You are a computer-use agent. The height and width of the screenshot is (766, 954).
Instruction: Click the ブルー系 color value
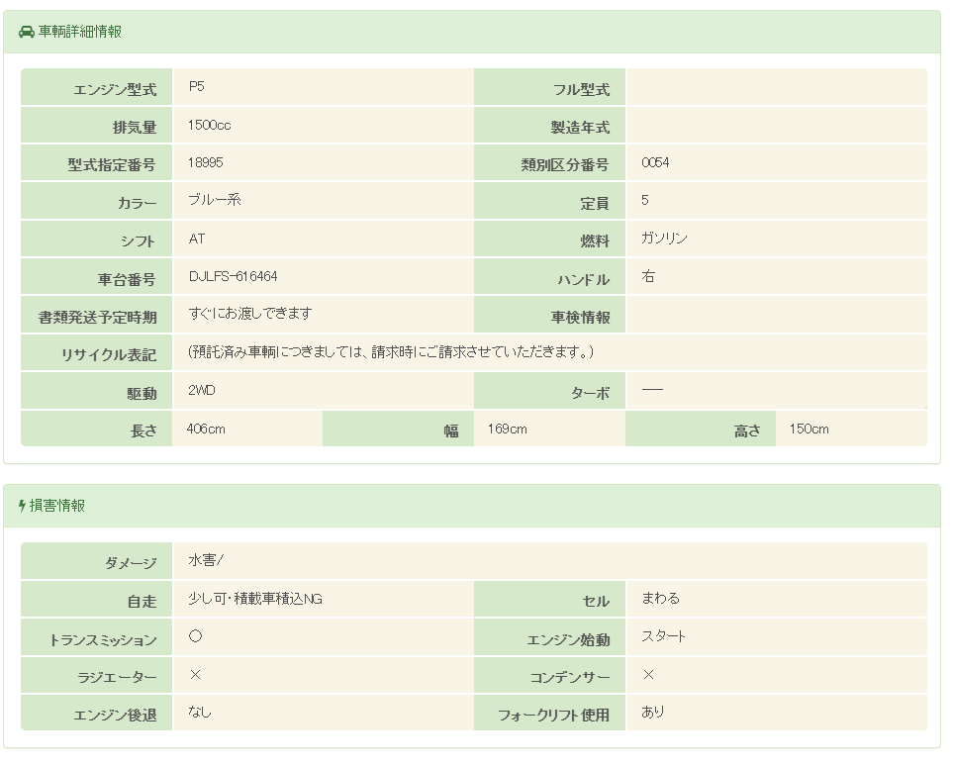click(215, 200)
